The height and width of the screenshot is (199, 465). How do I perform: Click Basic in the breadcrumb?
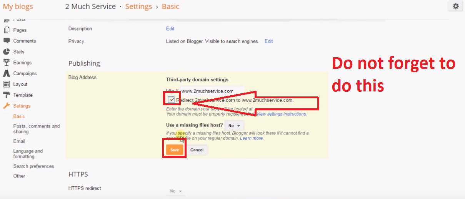click(170, 7)
